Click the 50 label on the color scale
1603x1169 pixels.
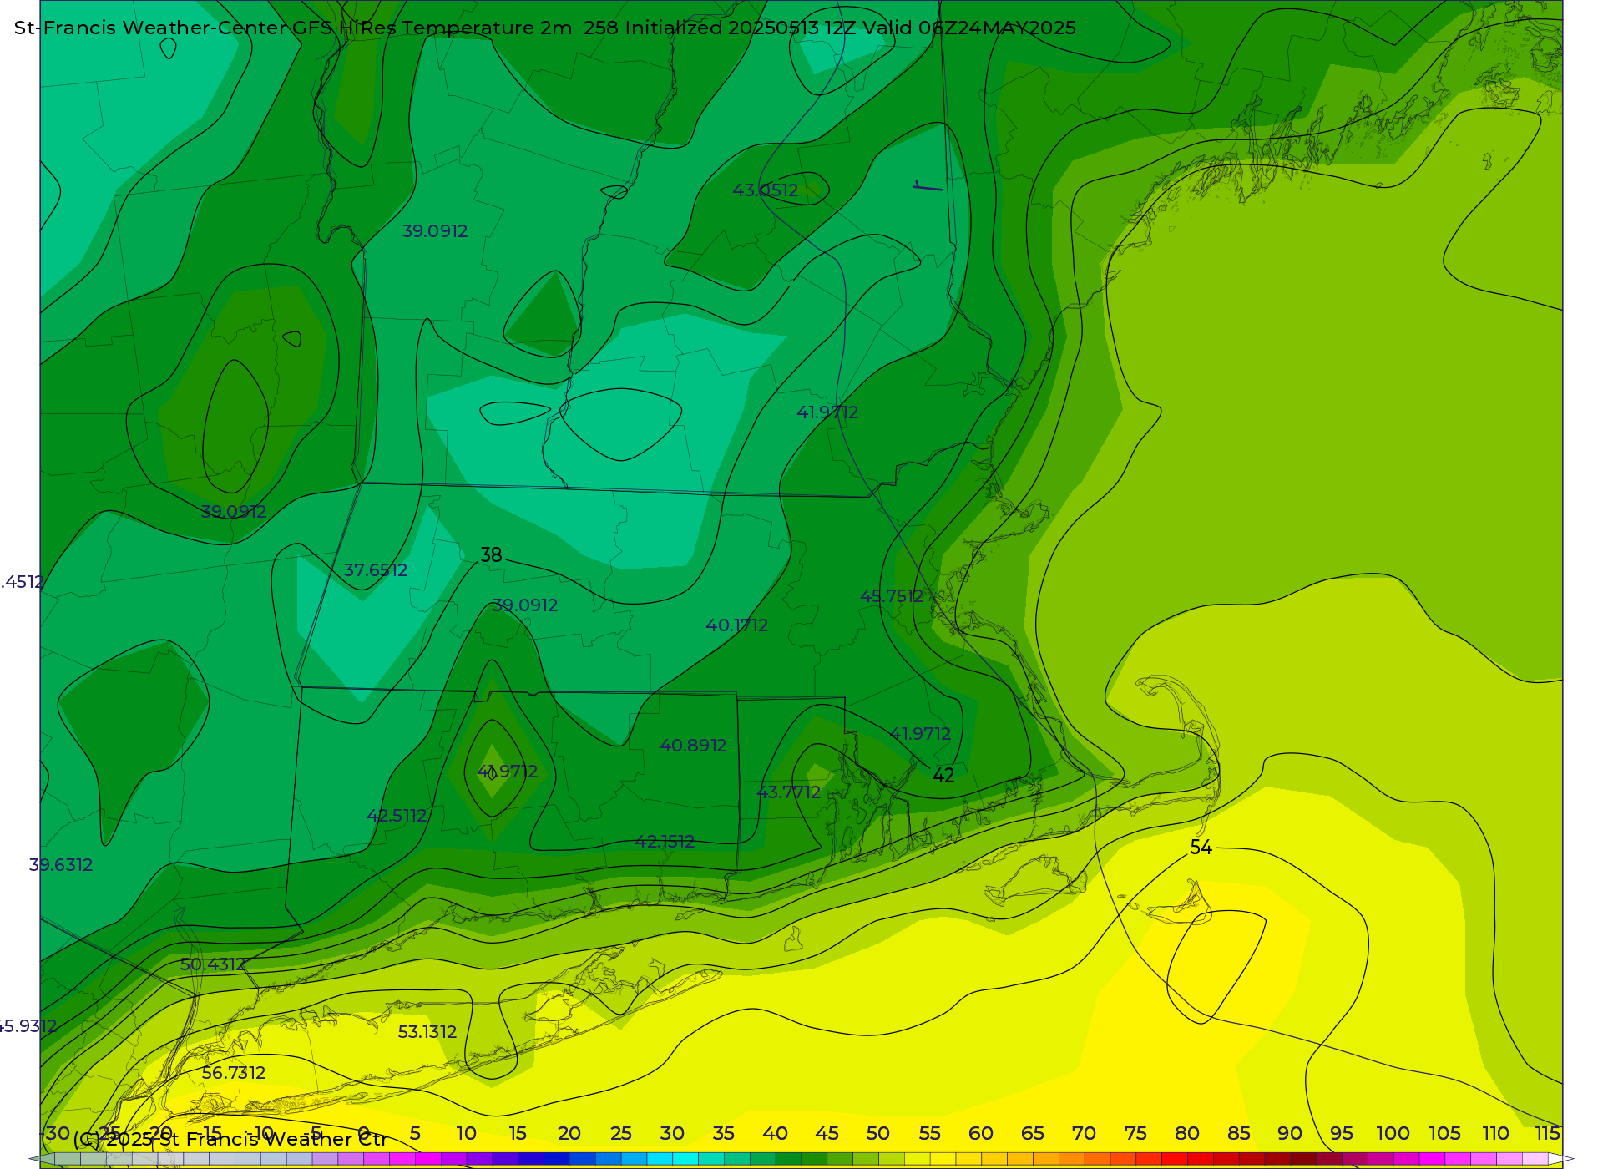click(x=877, y=1133)
